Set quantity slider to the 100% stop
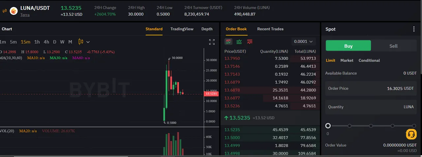 pos(414,126)
